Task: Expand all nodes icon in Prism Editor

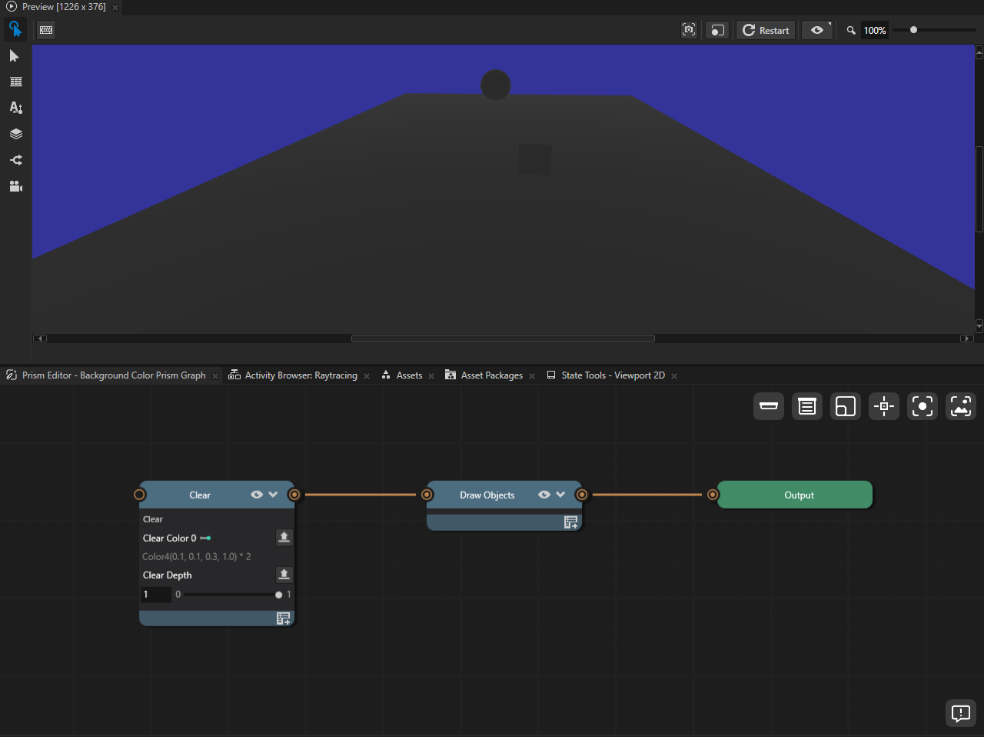Action: (807, 406)
